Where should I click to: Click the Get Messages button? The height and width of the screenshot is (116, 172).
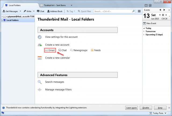coord(10,11)
